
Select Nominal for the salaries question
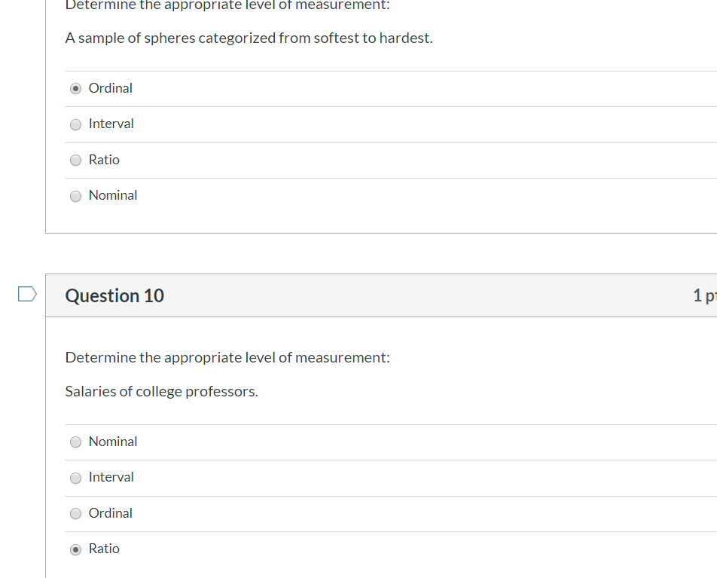tap(75, 442)
